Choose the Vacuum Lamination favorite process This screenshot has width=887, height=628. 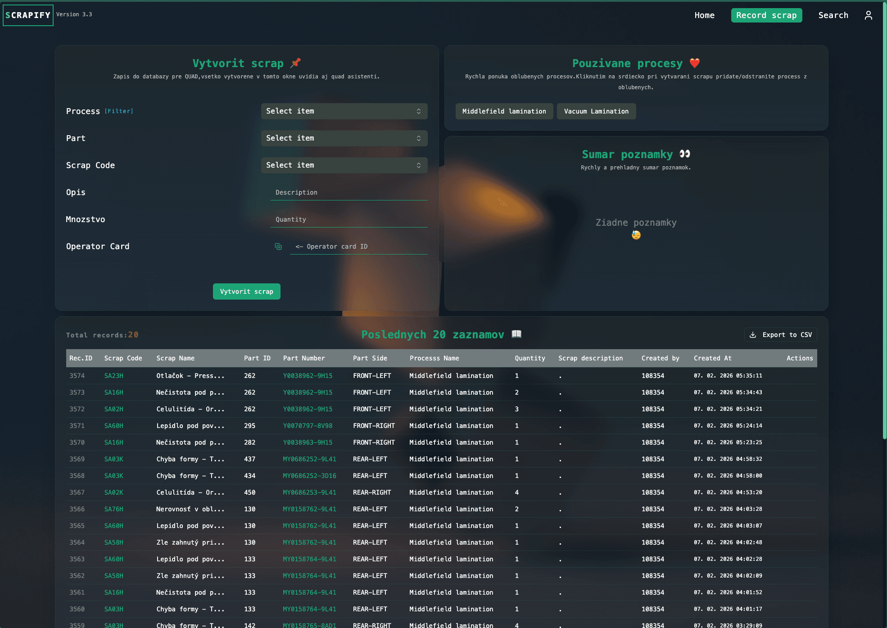pyautogui.click(x=596, y=111)
